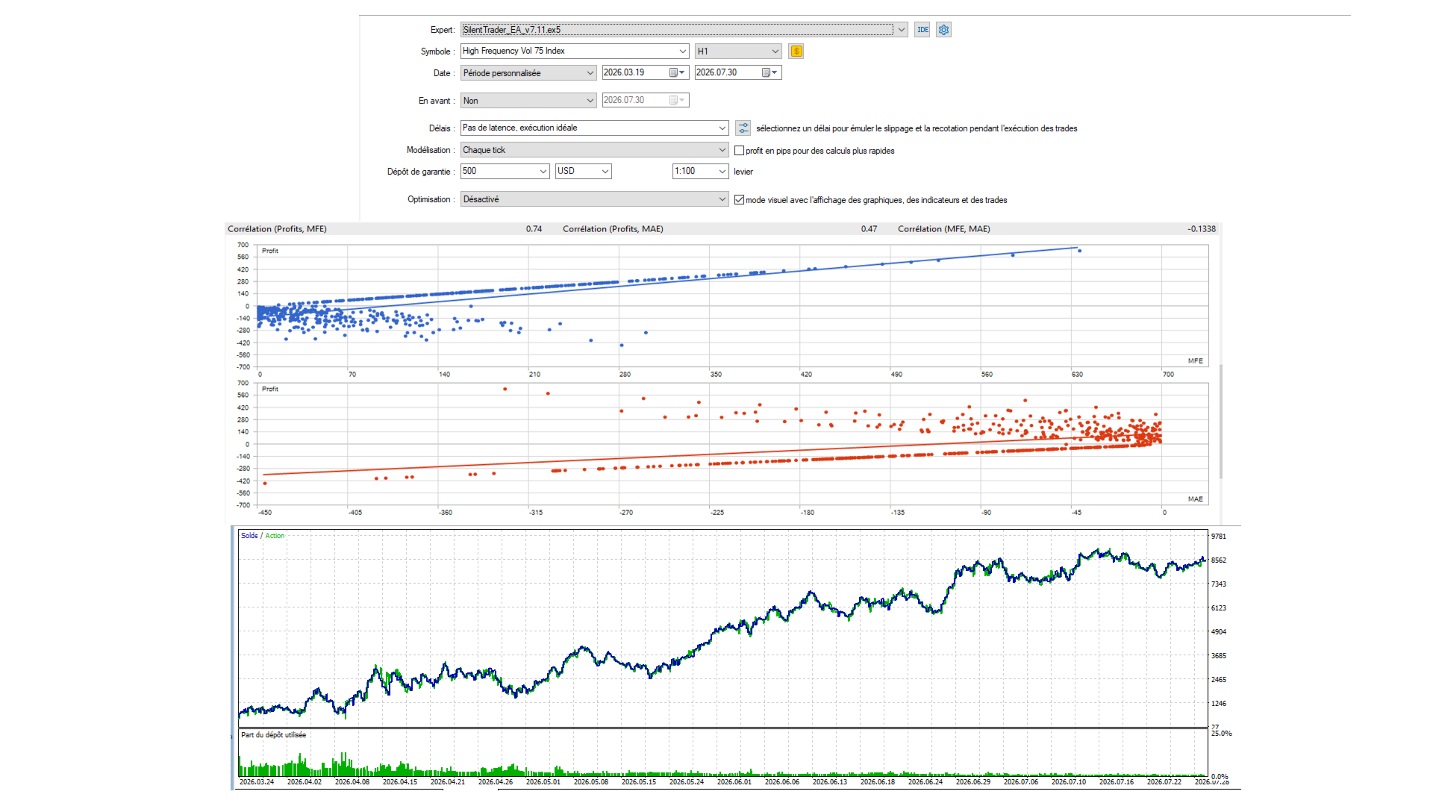Click the forward date calendar icon
This screenshot has width=1433, height=806.
677,100
